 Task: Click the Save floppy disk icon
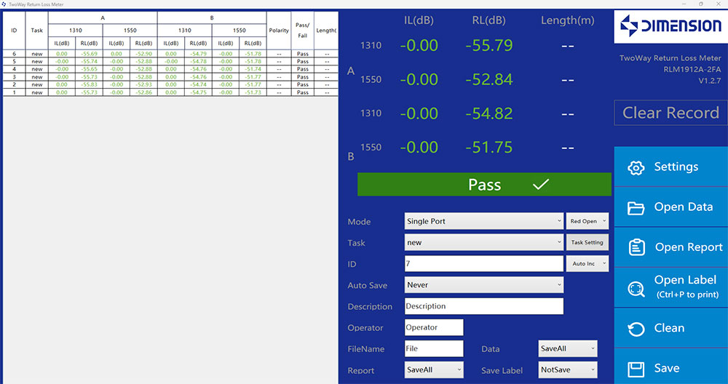[636, 369]
